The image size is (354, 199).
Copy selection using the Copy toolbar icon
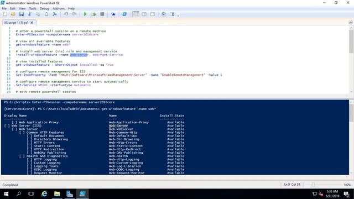[x=38, y=14]
